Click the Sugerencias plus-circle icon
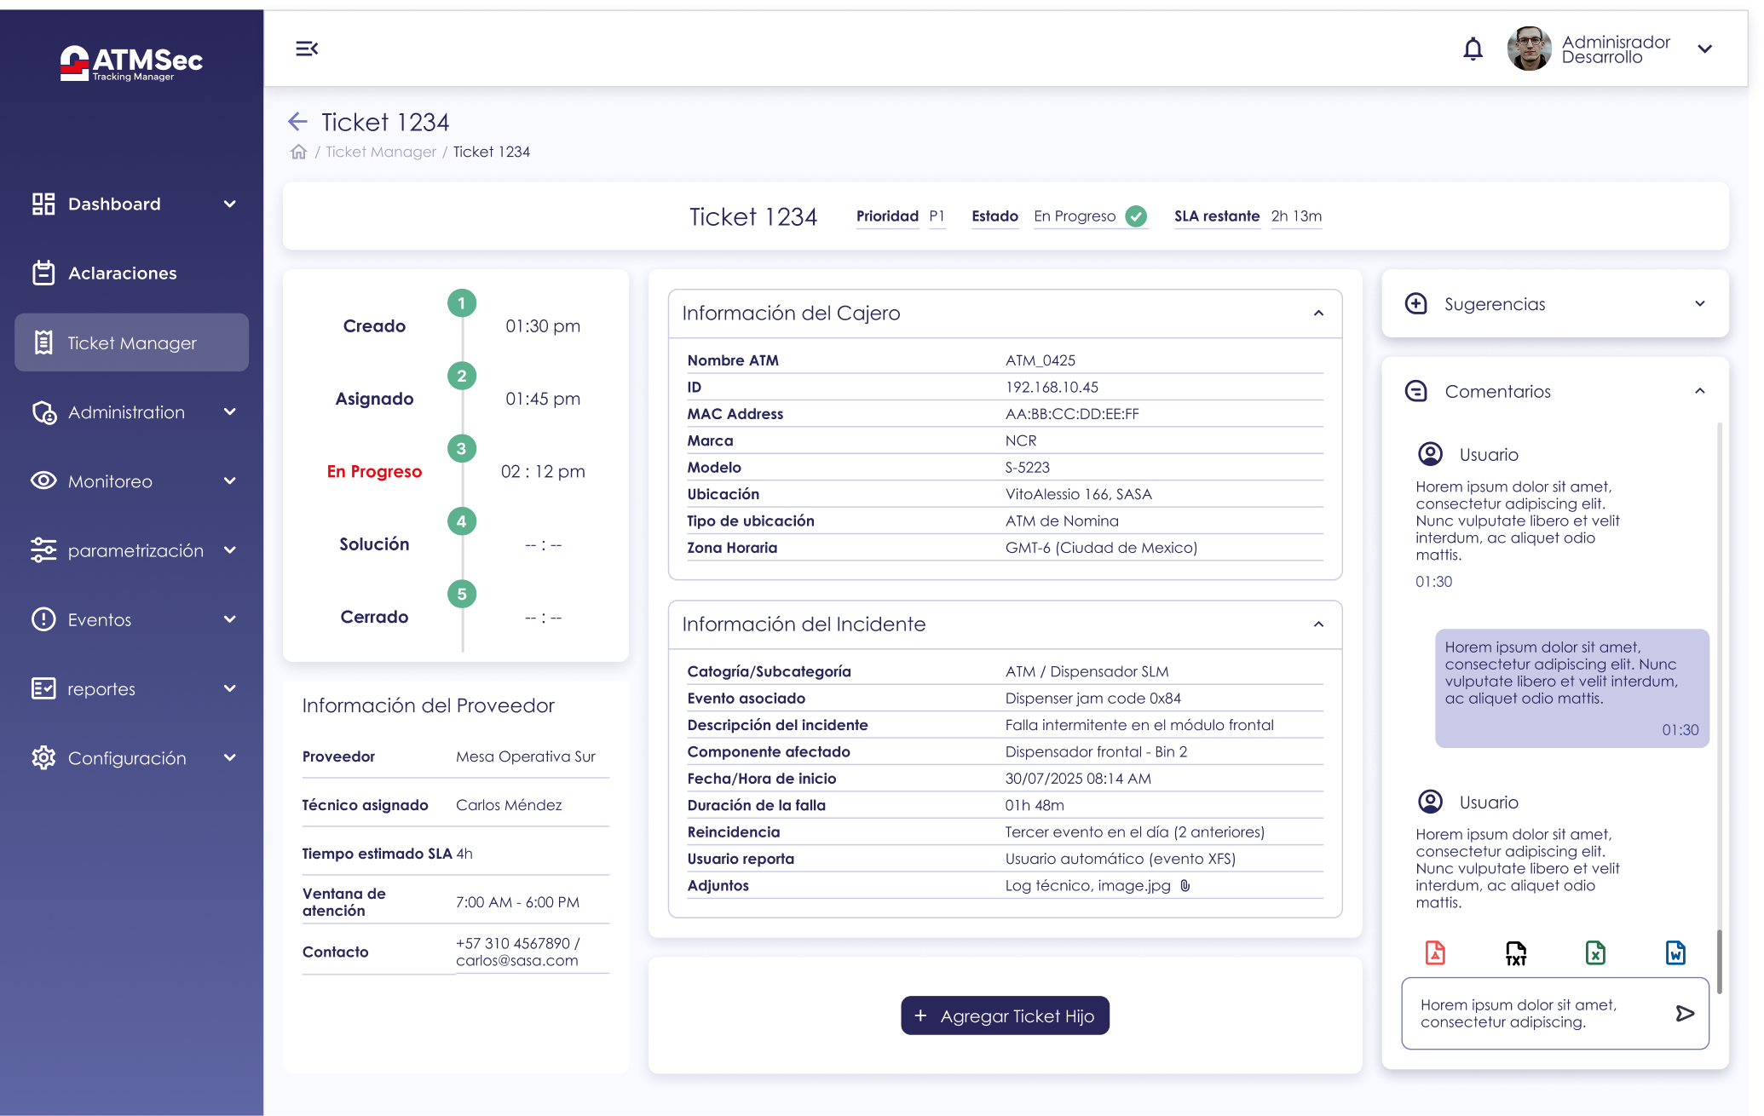 click(1416, 303)
